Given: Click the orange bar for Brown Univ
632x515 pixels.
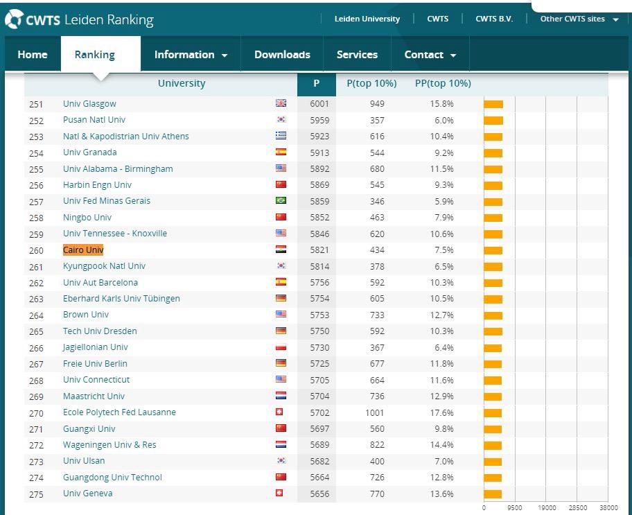Looking at the screenshot, I should point(493,315).
